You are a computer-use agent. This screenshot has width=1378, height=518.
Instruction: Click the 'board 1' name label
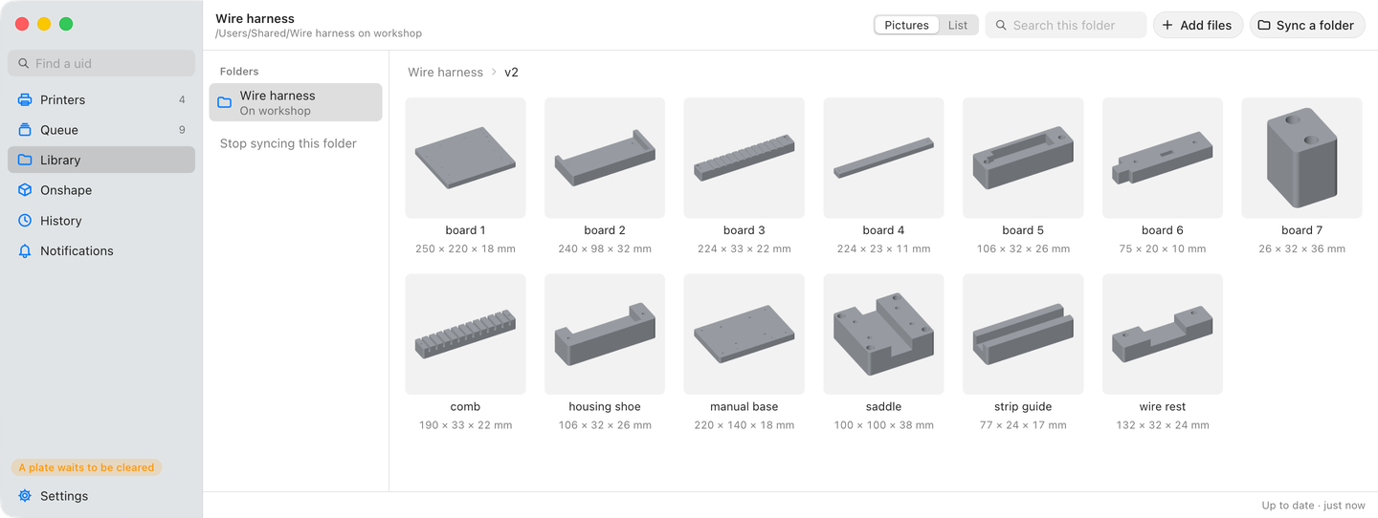465,230
